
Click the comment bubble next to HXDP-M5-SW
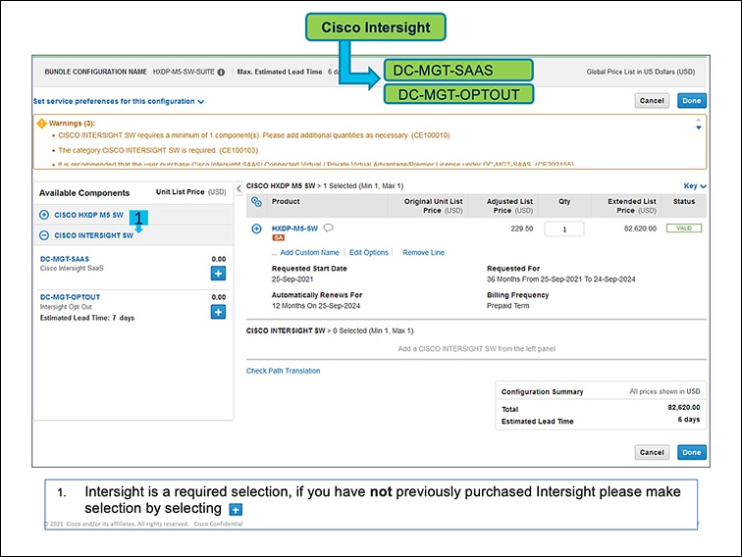[x=329, y=228]
